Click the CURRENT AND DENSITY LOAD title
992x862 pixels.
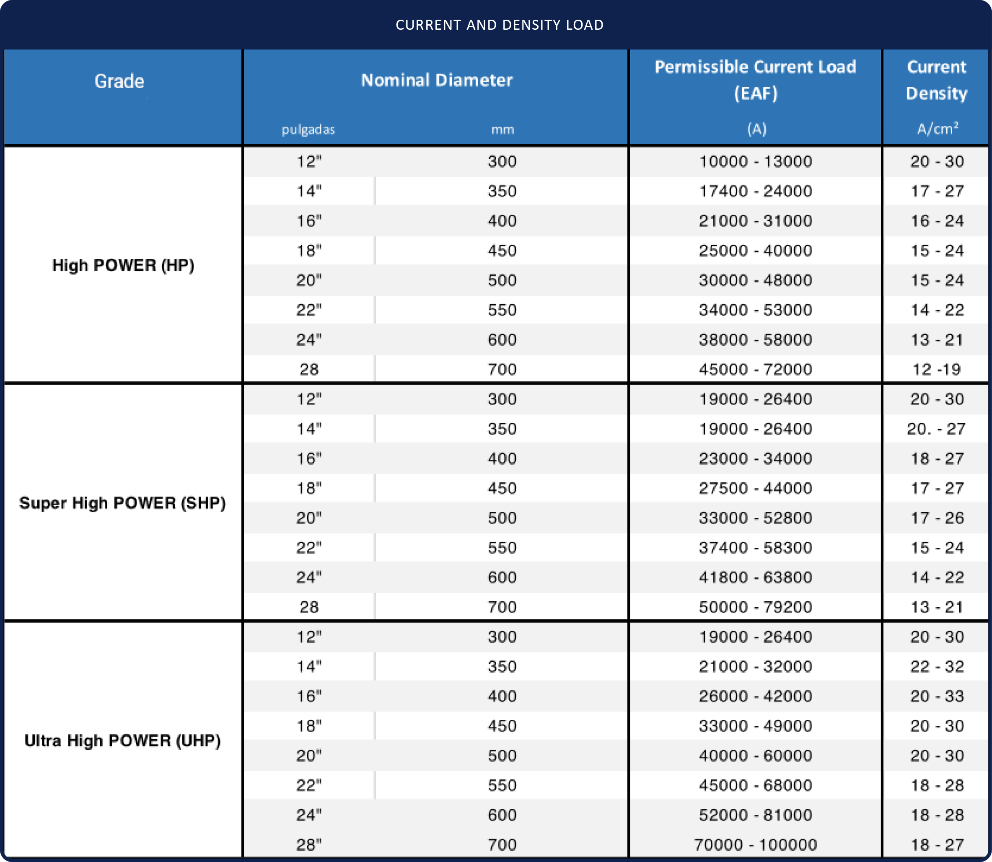[x=500, y=25]
